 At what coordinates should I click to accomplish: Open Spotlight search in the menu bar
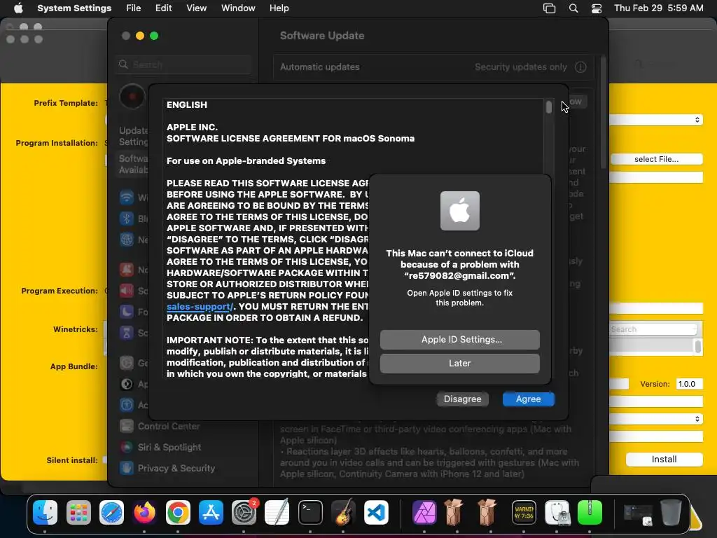(x=573, y=8)
